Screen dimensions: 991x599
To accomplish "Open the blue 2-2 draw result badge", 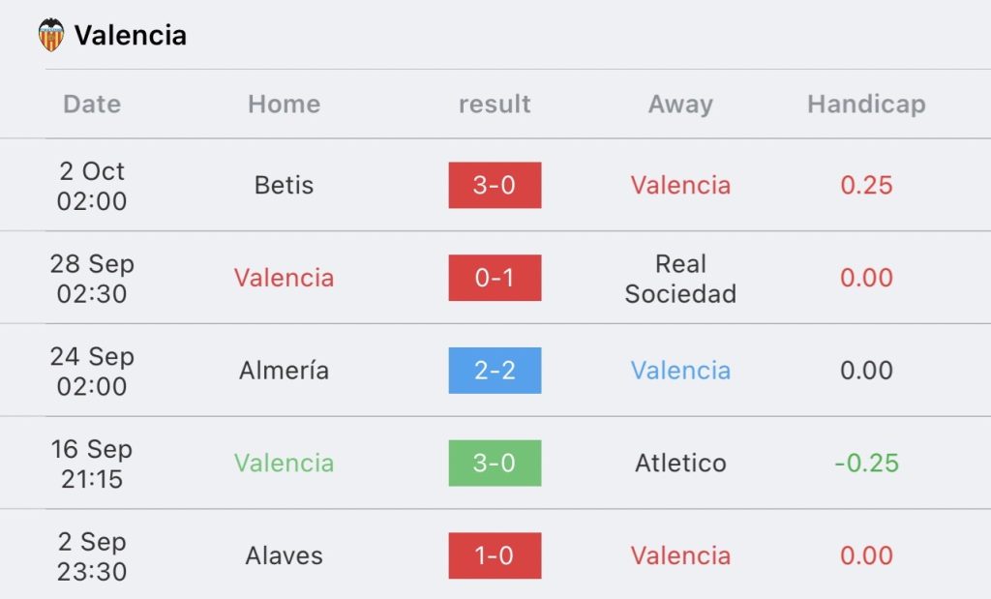I will coord(495,371).
